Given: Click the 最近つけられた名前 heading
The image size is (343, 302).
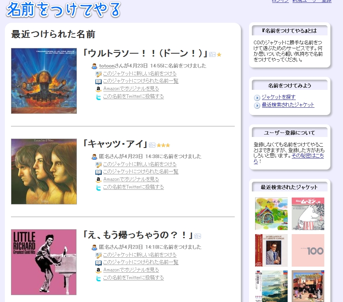Looking at the screenshot, I should [x=53, y=34].
